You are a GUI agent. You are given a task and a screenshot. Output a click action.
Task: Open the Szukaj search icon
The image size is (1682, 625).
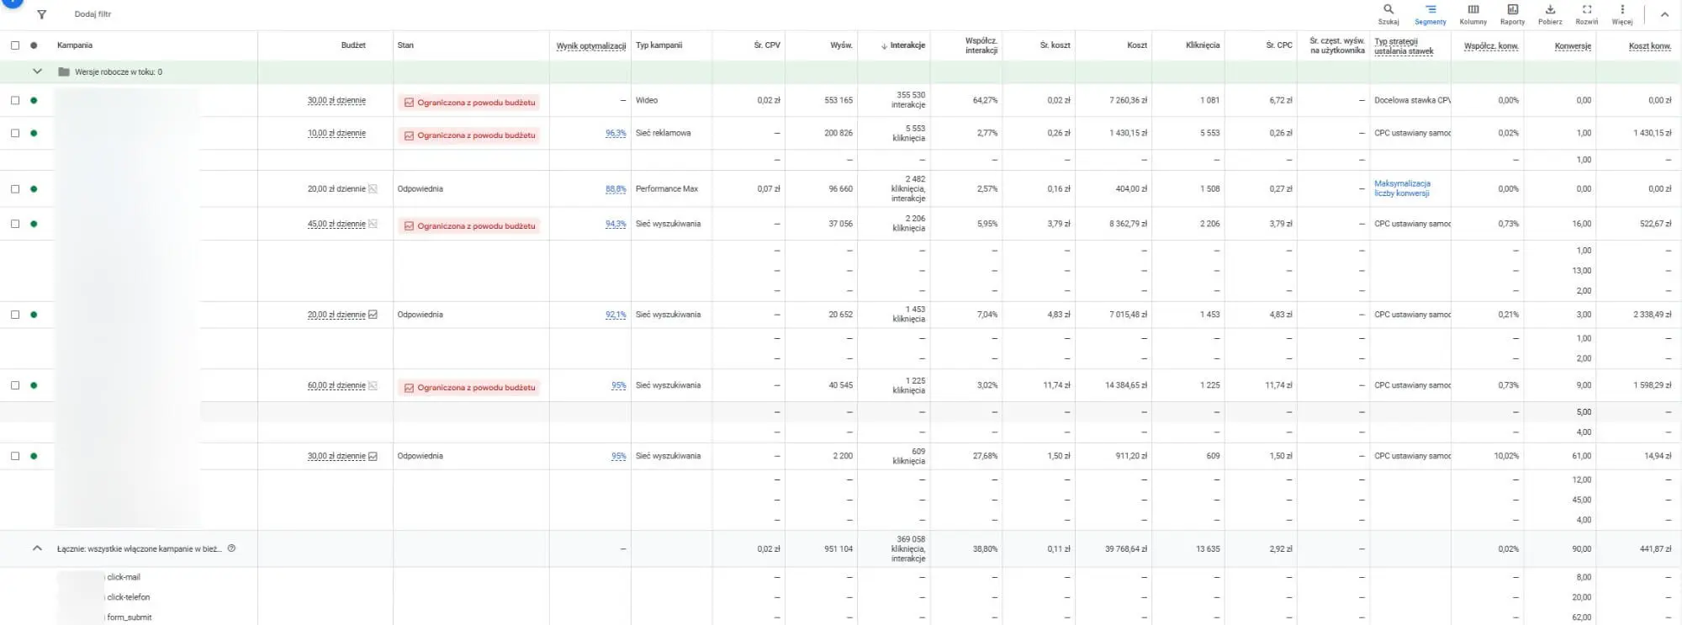1388,10
